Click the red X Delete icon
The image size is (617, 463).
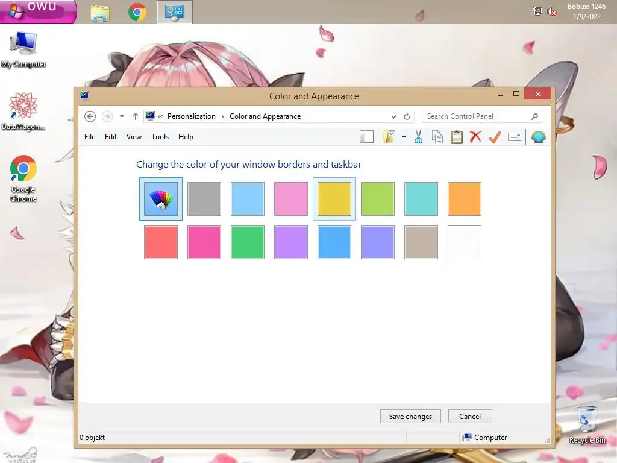tap(475, 137)
